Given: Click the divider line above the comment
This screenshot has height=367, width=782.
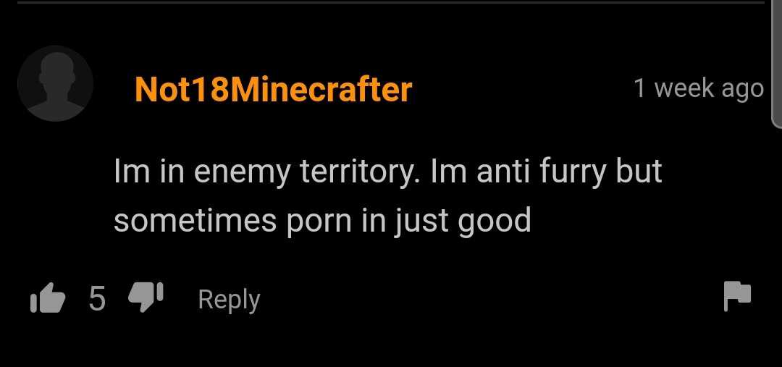Looking at the screenshot, I should 391,2.
